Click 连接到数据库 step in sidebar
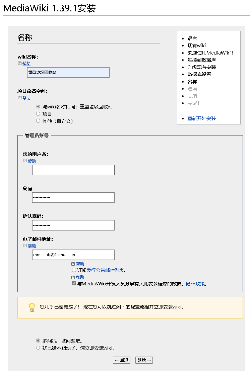Viewport: 251px width, 373px height. 202,60
